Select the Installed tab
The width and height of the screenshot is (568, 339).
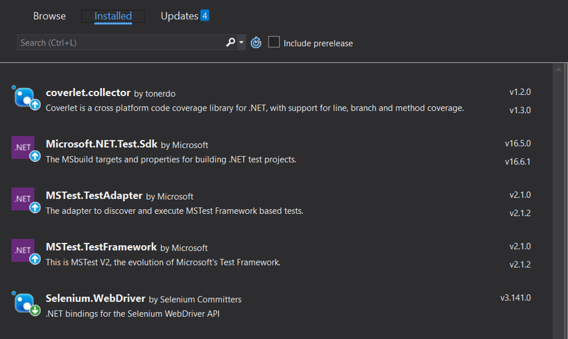(113, 16)
